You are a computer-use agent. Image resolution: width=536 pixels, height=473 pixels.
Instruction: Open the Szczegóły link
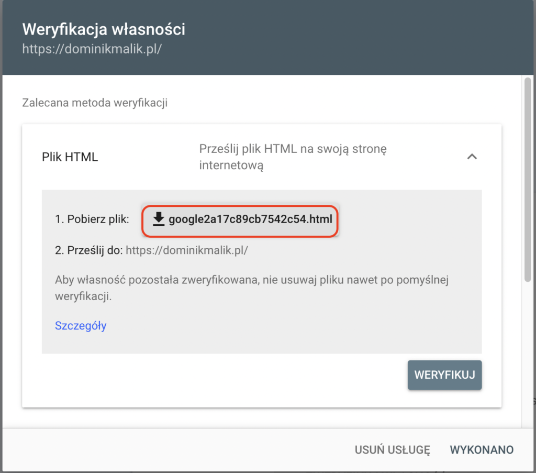(x=81, y=326)
